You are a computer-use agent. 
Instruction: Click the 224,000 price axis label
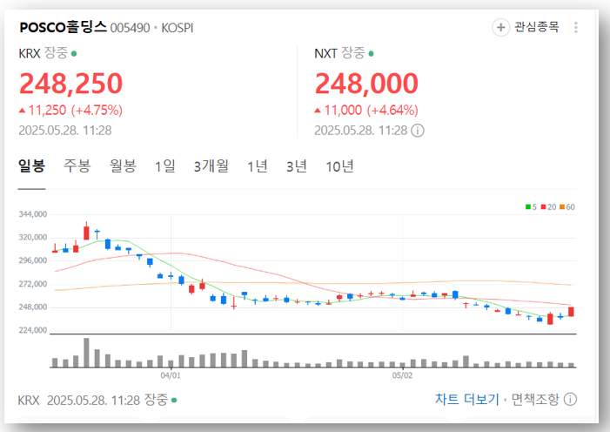[33, 330]
